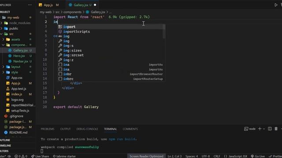Open App.test.js file
Viewport: 282px width, 158px height.
pyautogui.click(x=19, y=89)
